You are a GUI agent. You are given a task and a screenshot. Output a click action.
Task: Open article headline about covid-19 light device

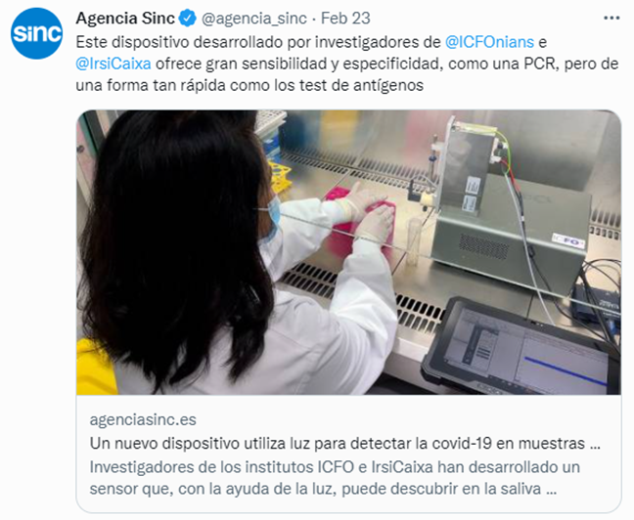coord(345,443)
